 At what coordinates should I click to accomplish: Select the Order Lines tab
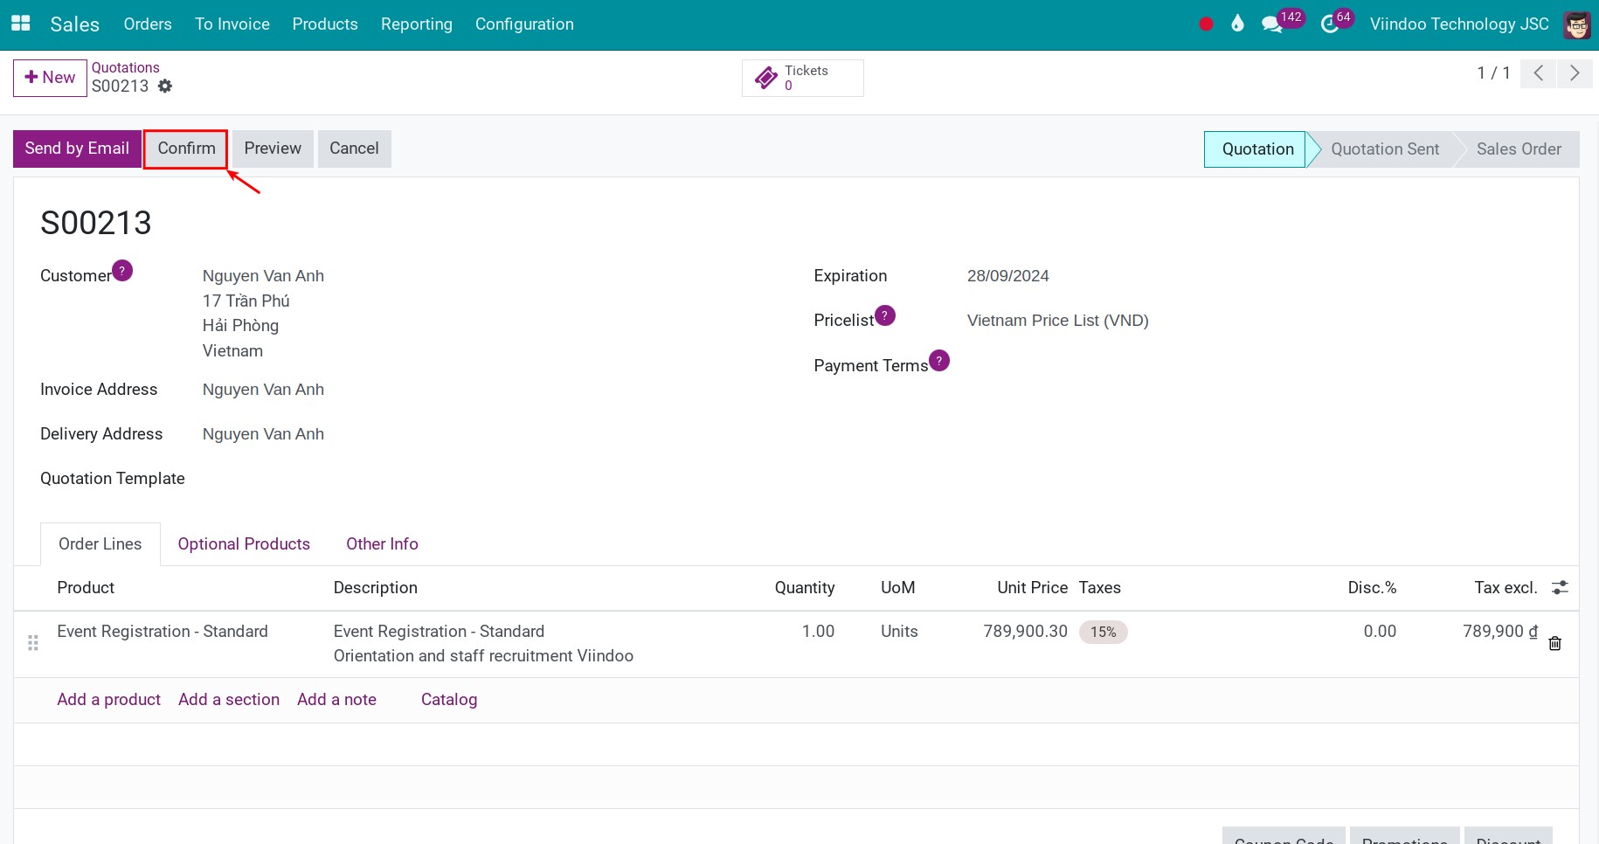pos(100,544)
